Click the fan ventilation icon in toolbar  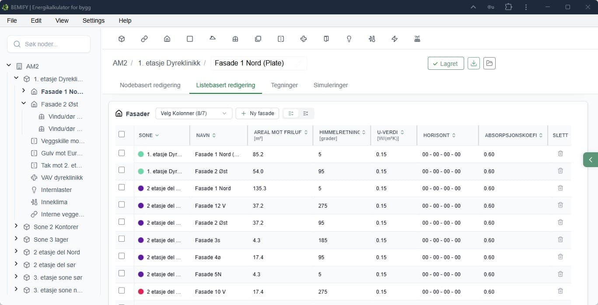tap(304, 39)
